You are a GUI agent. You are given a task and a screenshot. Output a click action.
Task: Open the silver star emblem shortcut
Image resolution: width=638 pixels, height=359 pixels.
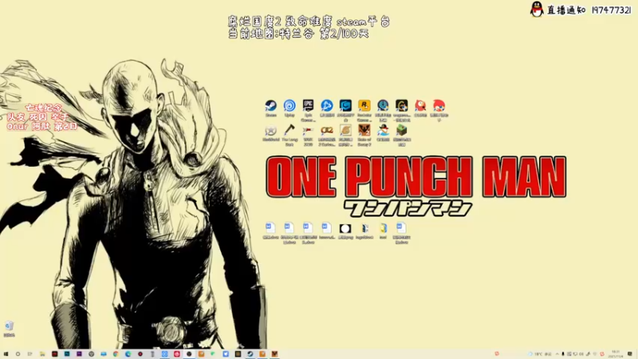270,132
